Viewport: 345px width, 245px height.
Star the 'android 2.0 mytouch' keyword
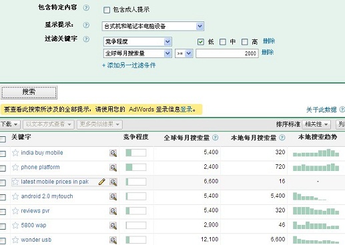(x=15, y=196)
